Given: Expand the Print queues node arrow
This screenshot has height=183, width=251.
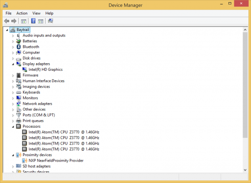Looking at the screenshot, I should tap(13, 121).
